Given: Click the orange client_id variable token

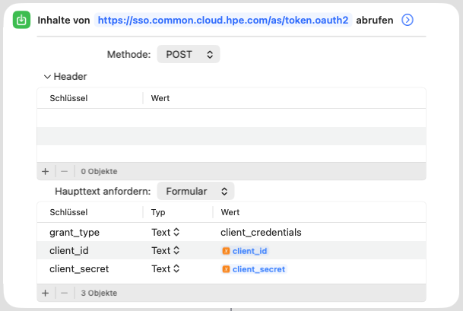Looking at the screenshot, I should click(245, 250).
